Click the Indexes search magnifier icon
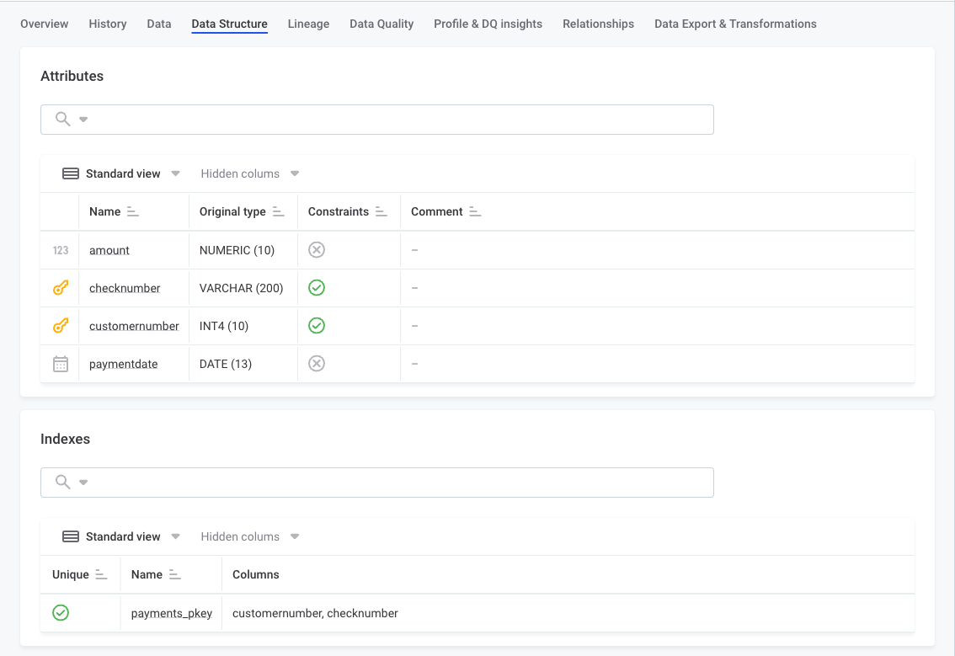 click(x=62, y=482)
